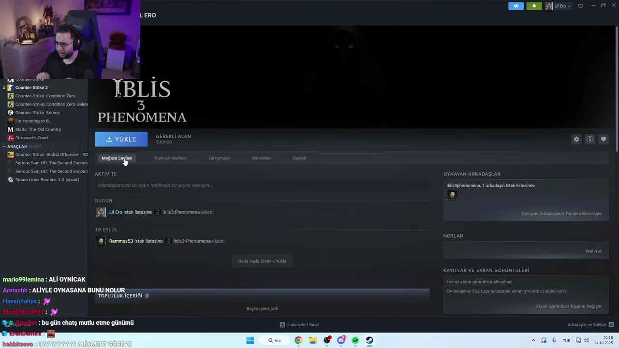Viewport: 619px width, 348px height.
Task: Open İndirmeleri Yönet downloads bar
Action: pyautogui.click(x=299, y=324)
